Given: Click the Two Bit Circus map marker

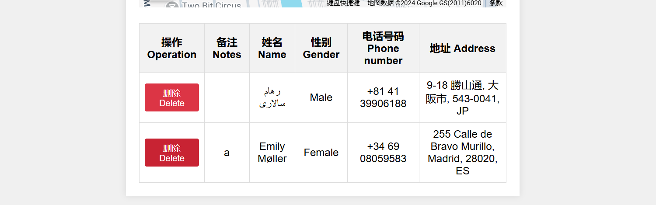Looking at the screenshot, I should pyautogui.click(x=172, y=5).
